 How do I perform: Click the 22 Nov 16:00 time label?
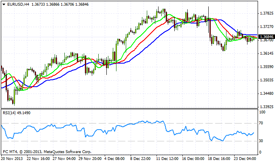click(x=38, y=158)
